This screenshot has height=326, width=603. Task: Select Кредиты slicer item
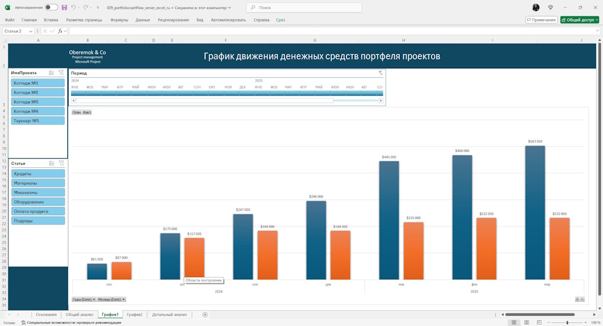(x=37, y=173)
